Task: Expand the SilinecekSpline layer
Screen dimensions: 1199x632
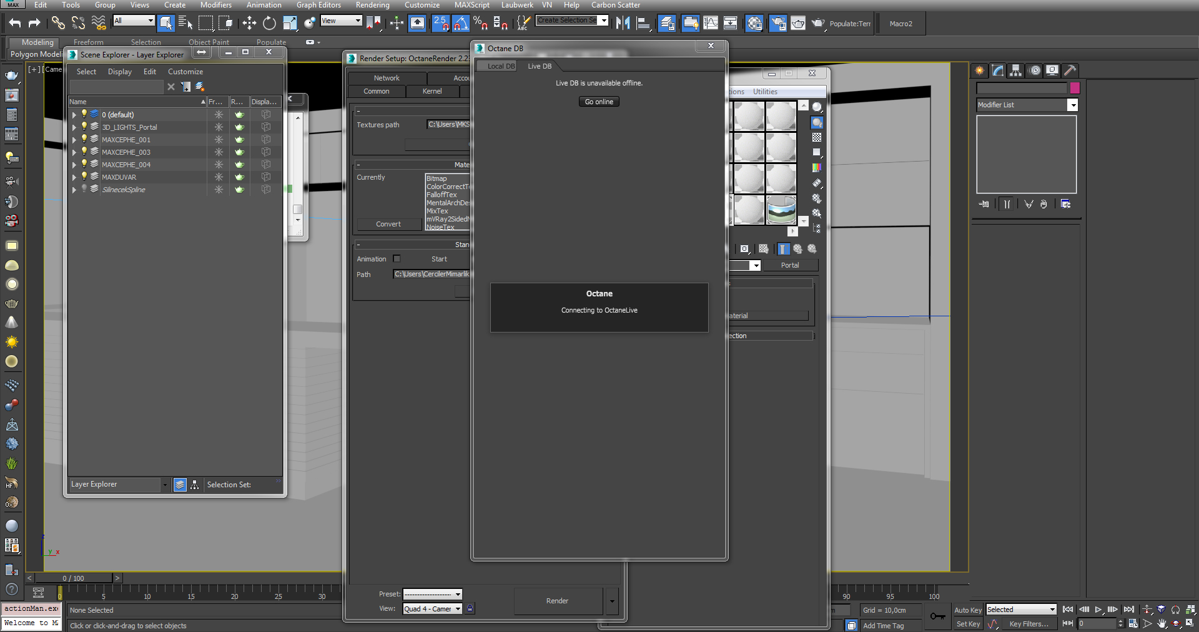Action: pyautogui.click(x=74, y=190)
